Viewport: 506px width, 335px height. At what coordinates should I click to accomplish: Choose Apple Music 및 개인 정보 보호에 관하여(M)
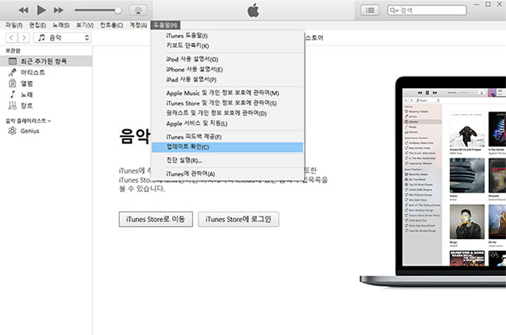pos(227,93)
